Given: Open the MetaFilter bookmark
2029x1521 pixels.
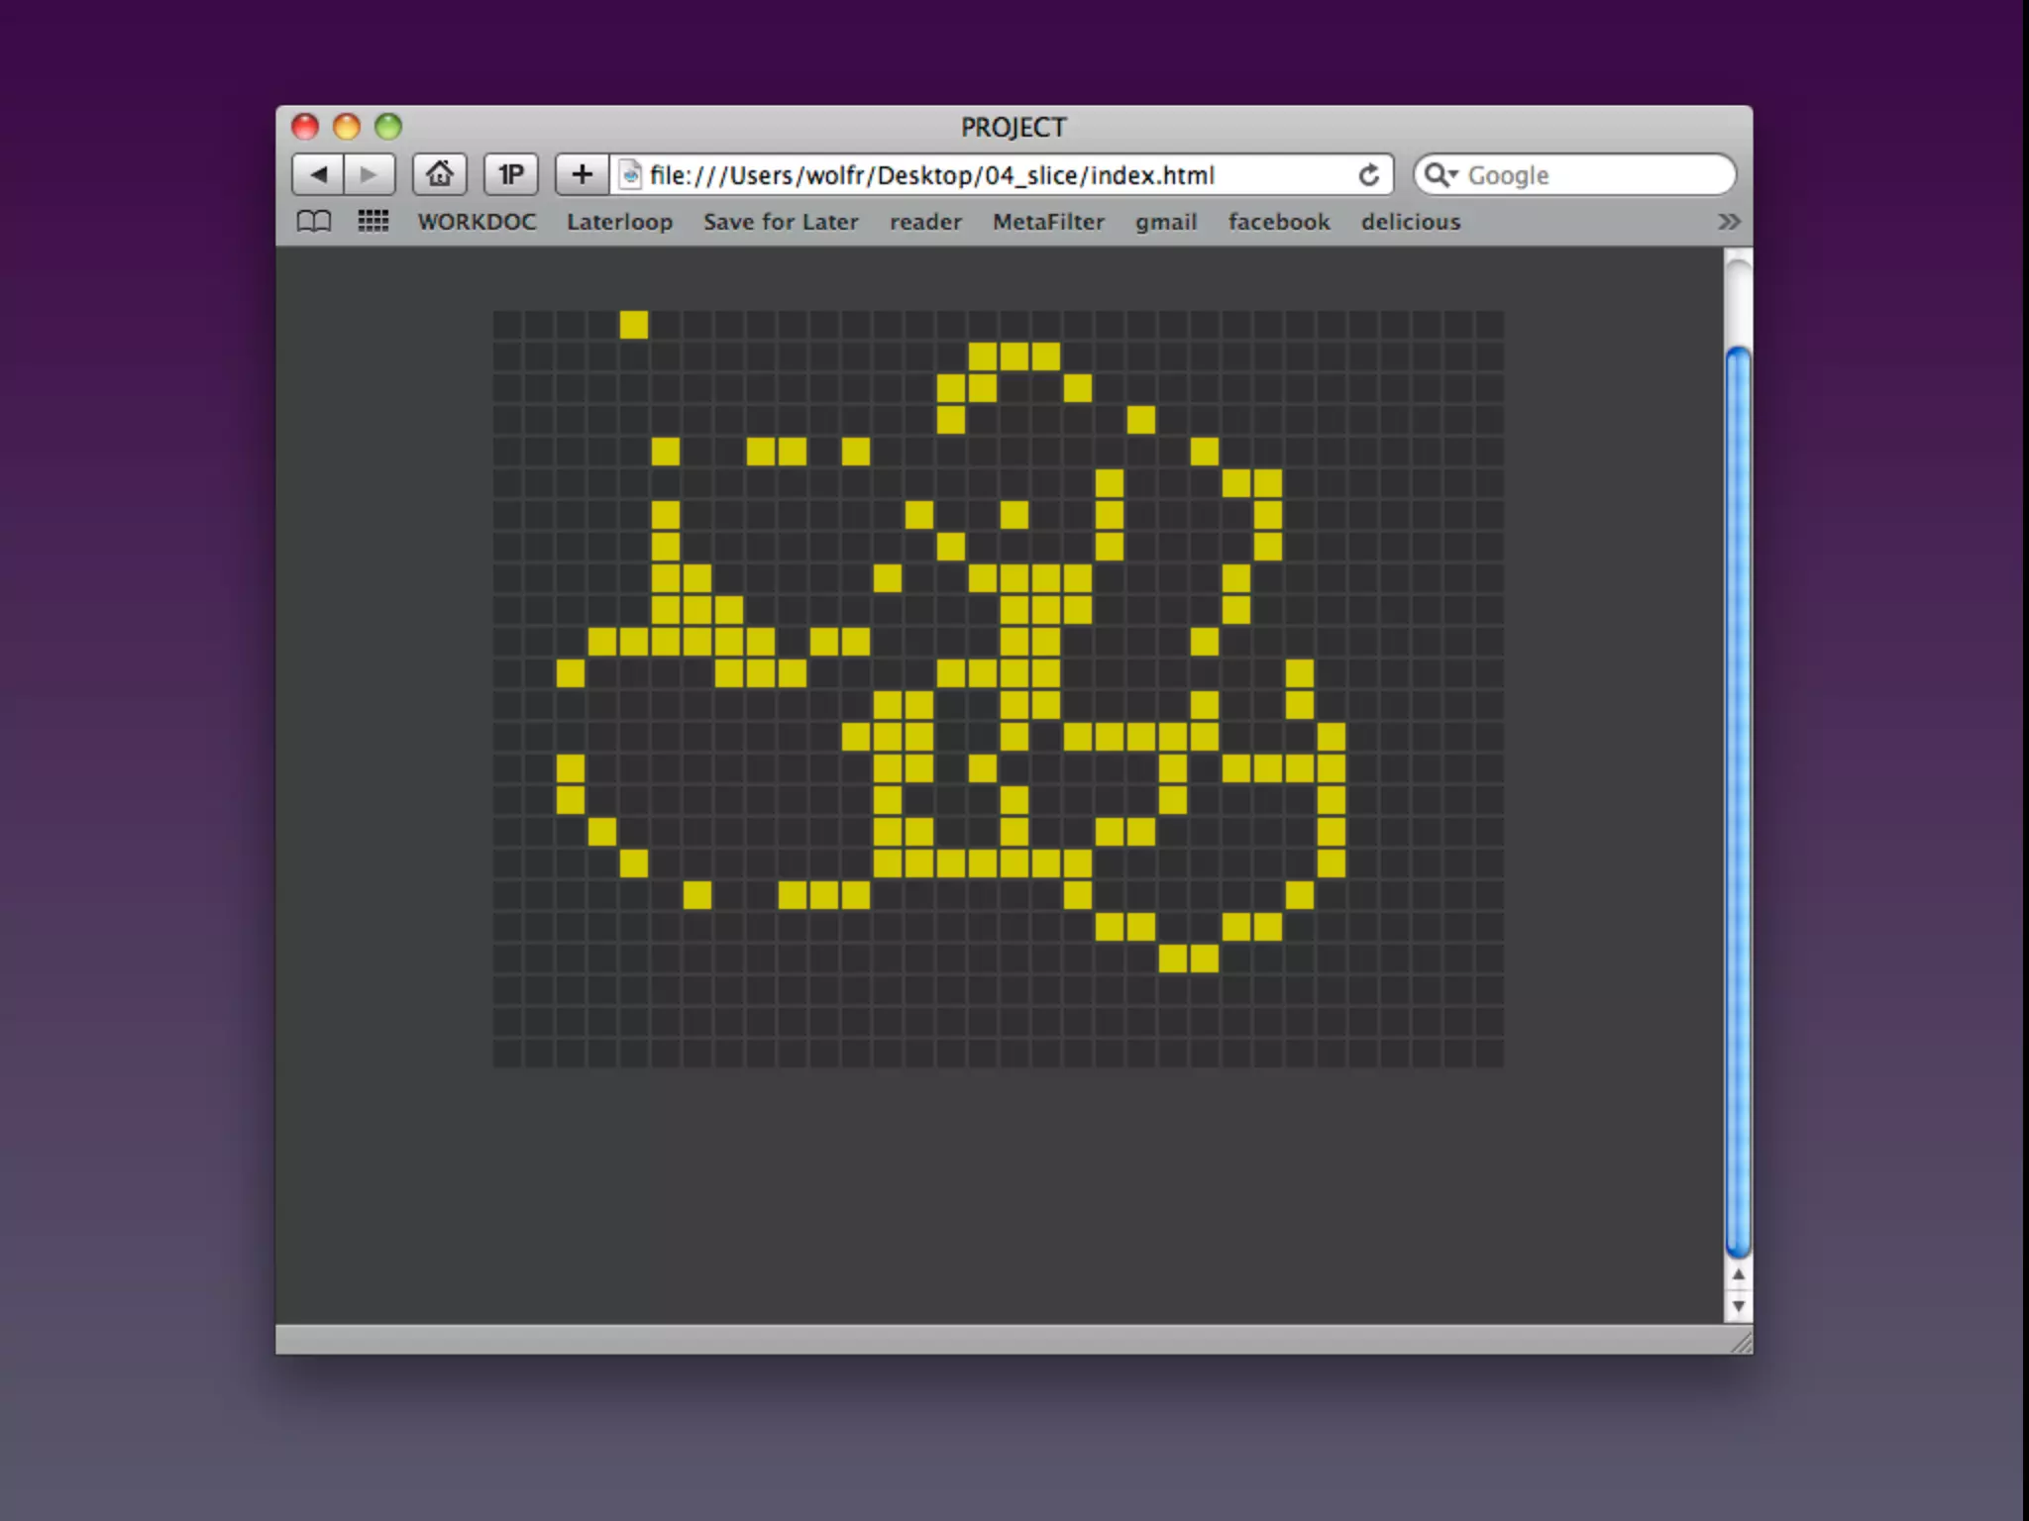Looking at the screenshot, I should tap(1048, 222).
